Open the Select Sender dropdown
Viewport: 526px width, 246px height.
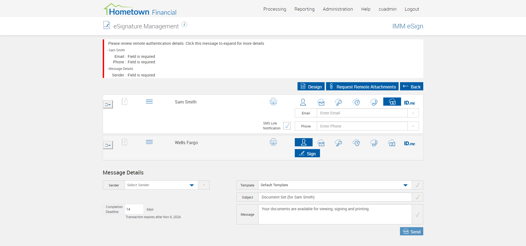coord(161,185)
